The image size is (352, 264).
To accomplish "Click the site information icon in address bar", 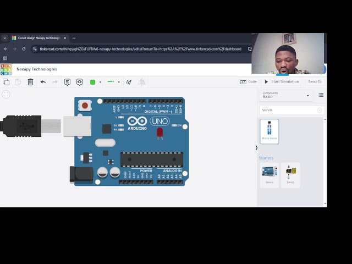I will (35, 49).
